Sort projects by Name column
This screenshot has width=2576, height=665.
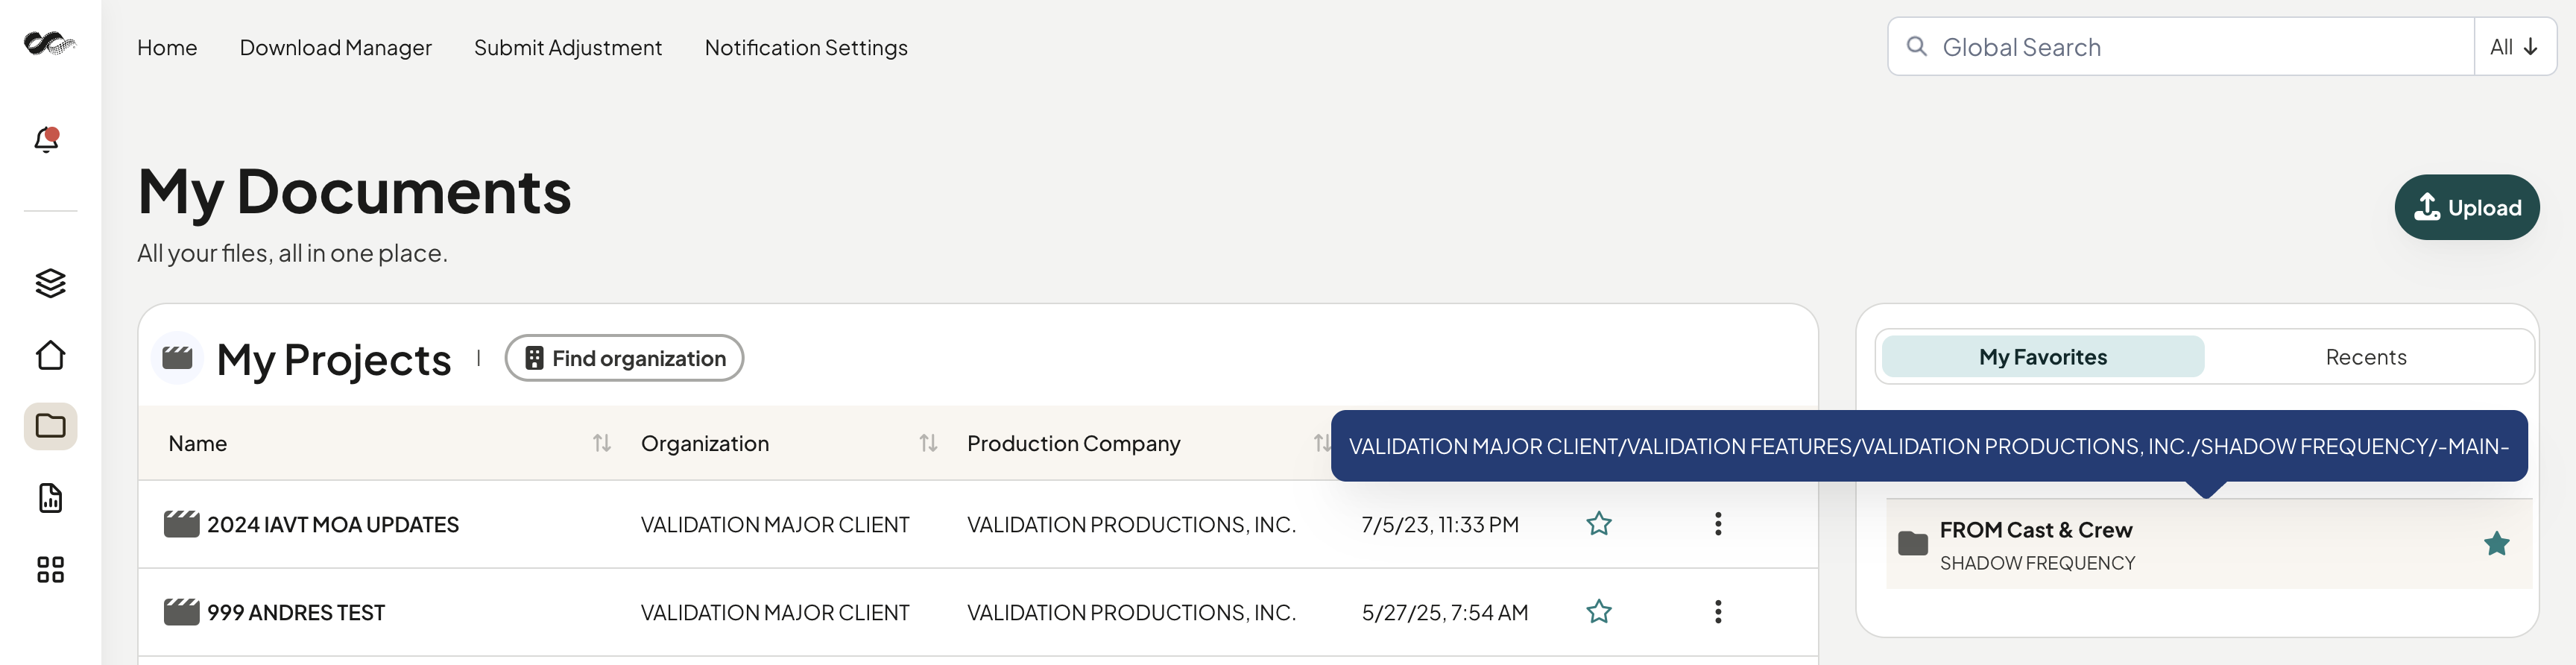601,443
